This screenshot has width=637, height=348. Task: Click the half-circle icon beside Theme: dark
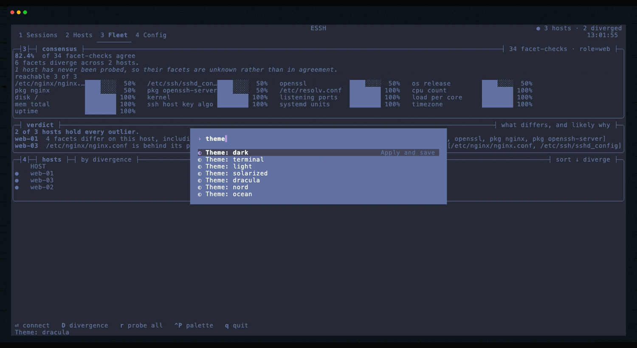pos(200,153)
